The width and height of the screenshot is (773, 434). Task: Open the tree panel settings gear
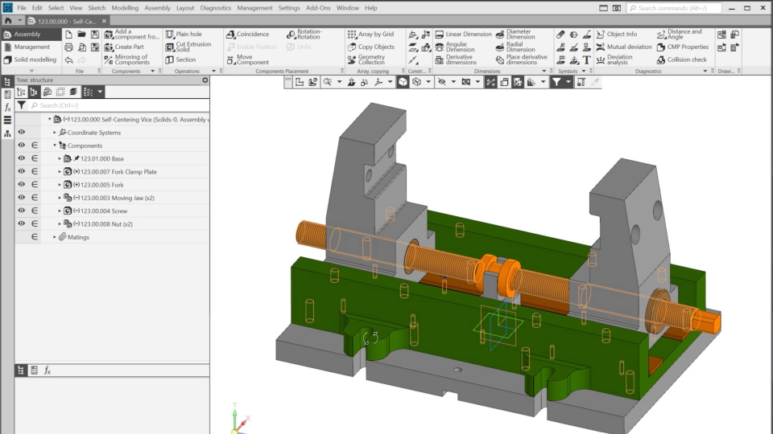tap(205, 80)
